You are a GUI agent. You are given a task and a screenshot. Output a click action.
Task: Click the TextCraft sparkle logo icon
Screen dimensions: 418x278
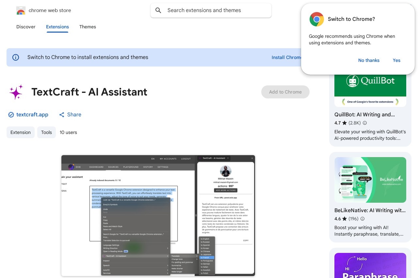[x=16, y=92]
